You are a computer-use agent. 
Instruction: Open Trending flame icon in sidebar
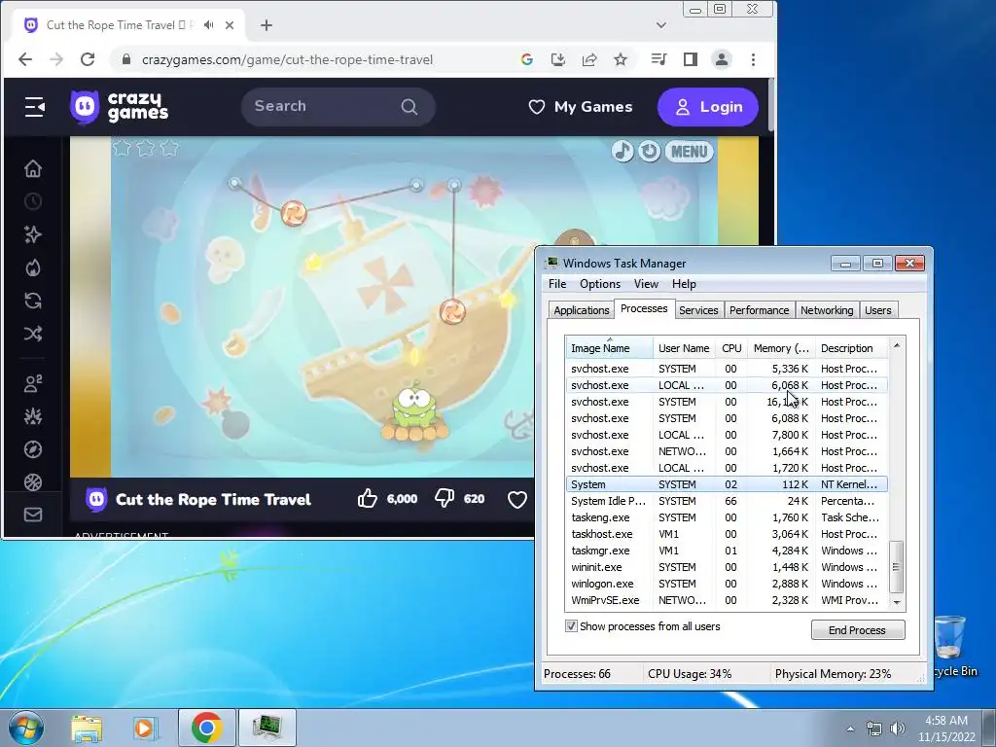(33, 268)
